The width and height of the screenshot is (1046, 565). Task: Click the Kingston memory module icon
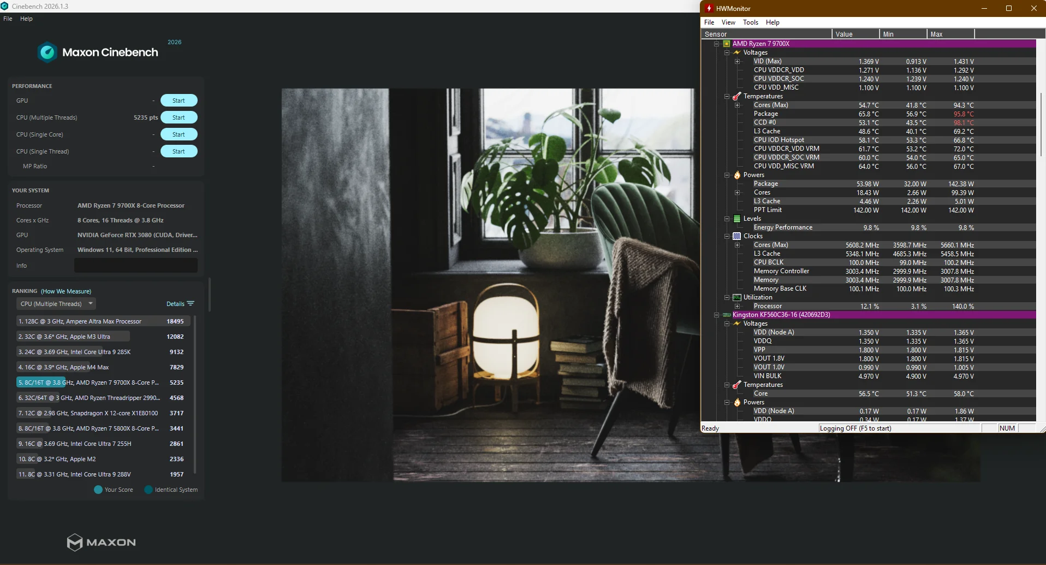(x=727, y=315)
